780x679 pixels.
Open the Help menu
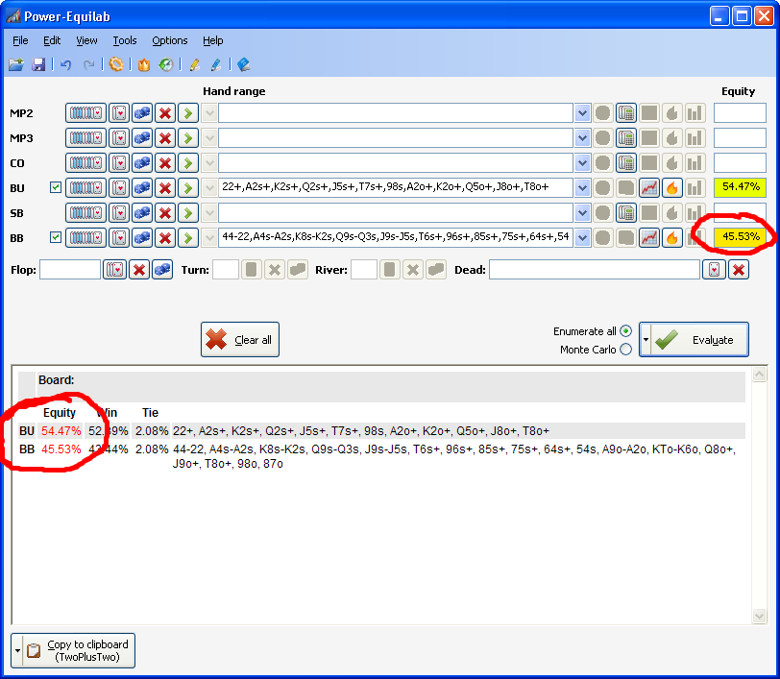(213, 40)
